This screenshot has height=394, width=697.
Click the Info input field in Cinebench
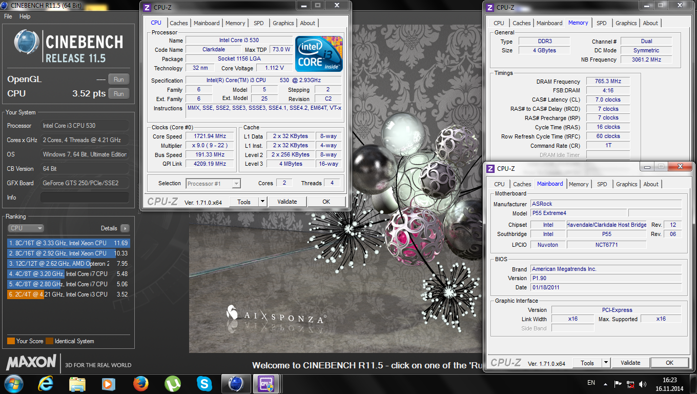click(x=85, y=198)
